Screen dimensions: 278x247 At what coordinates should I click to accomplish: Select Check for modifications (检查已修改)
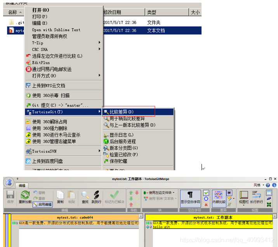tap(138, 155)
